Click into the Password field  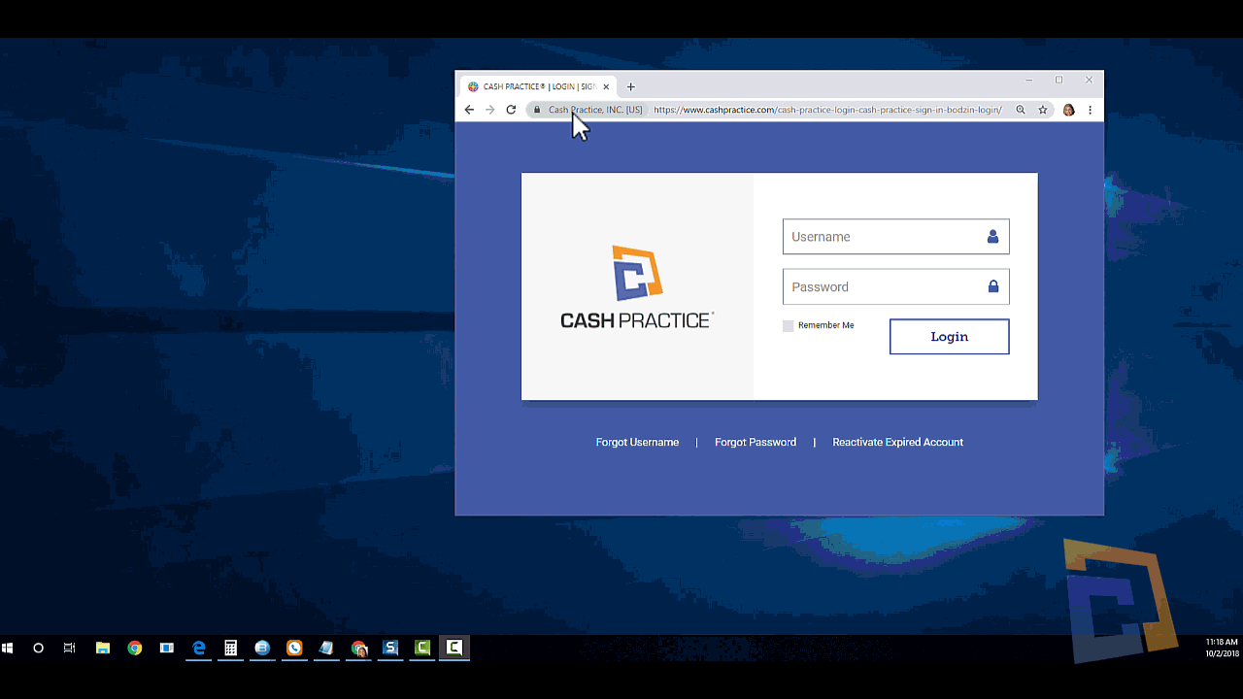(x=896, y=286)
